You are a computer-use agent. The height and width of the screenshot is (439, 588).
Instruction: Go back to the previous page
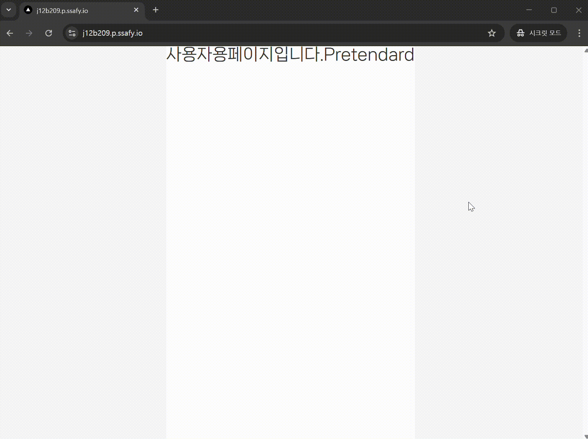click(x=10, y=33)
